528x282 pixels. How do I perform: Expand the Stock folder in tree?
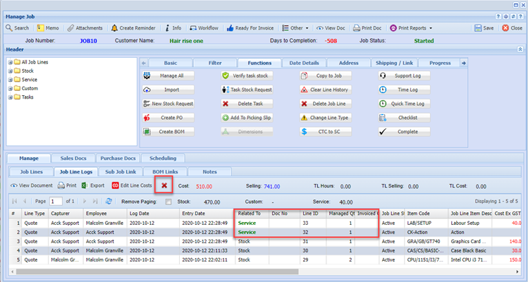coord(9,71)
